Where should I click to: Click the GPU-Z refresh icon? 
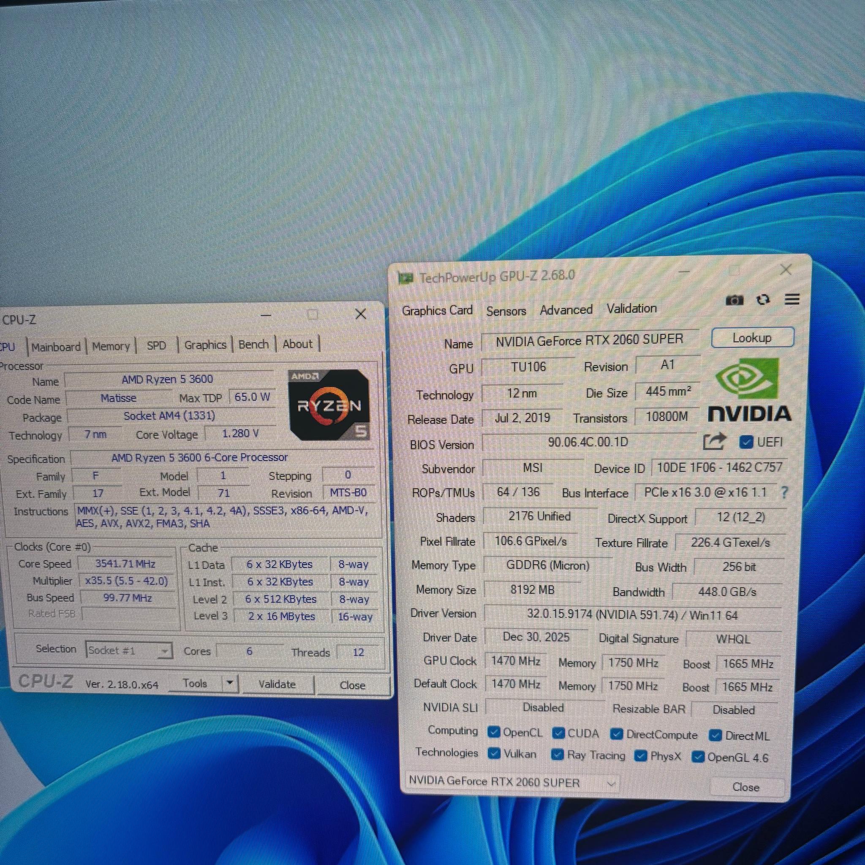click(x=763, y=299)
